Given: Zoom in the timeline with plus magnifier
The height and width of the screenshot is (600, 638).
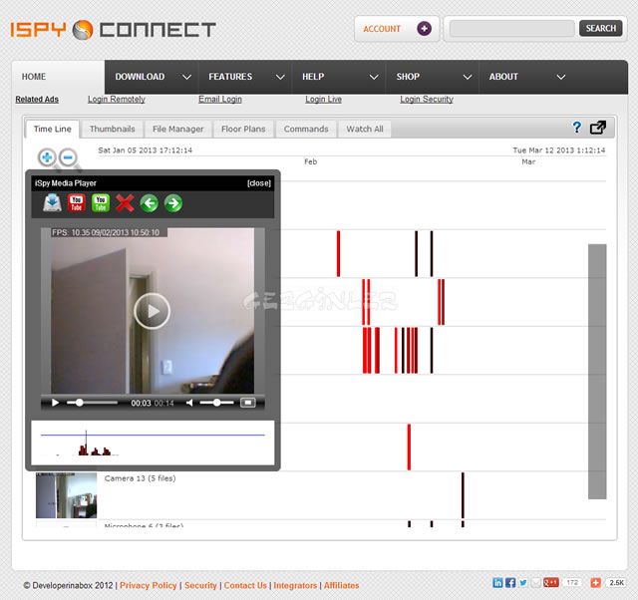Looking at the screenshot, I should point(47,157).
